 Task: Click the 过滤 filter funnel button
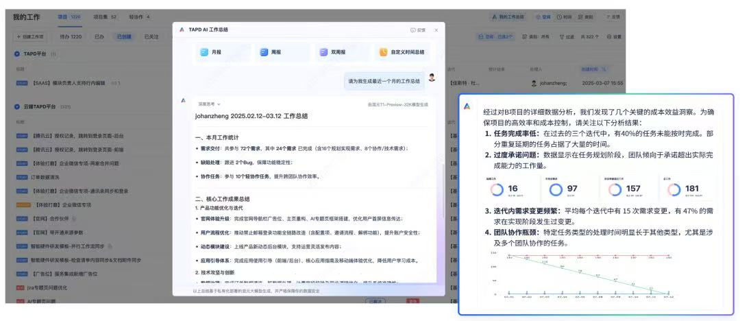pyautogui.click(x=567, y=36)
